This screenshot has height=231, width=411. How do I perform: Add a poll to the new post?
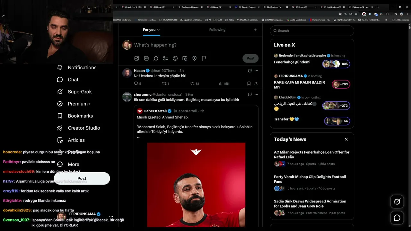[x=166, y=58]
